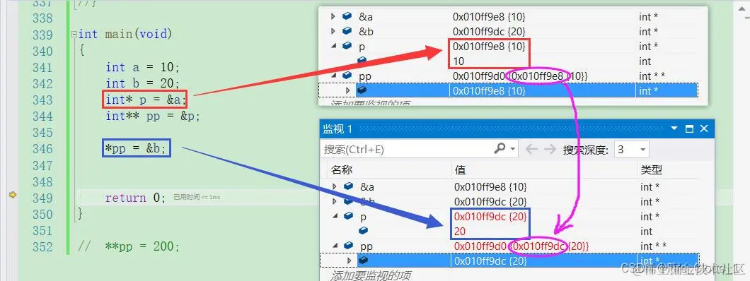Image resolution: width=750 pixels, height=281 pixels.
Task: Click the cube icon of pp in 监视 1
Action: pos(348,246)
